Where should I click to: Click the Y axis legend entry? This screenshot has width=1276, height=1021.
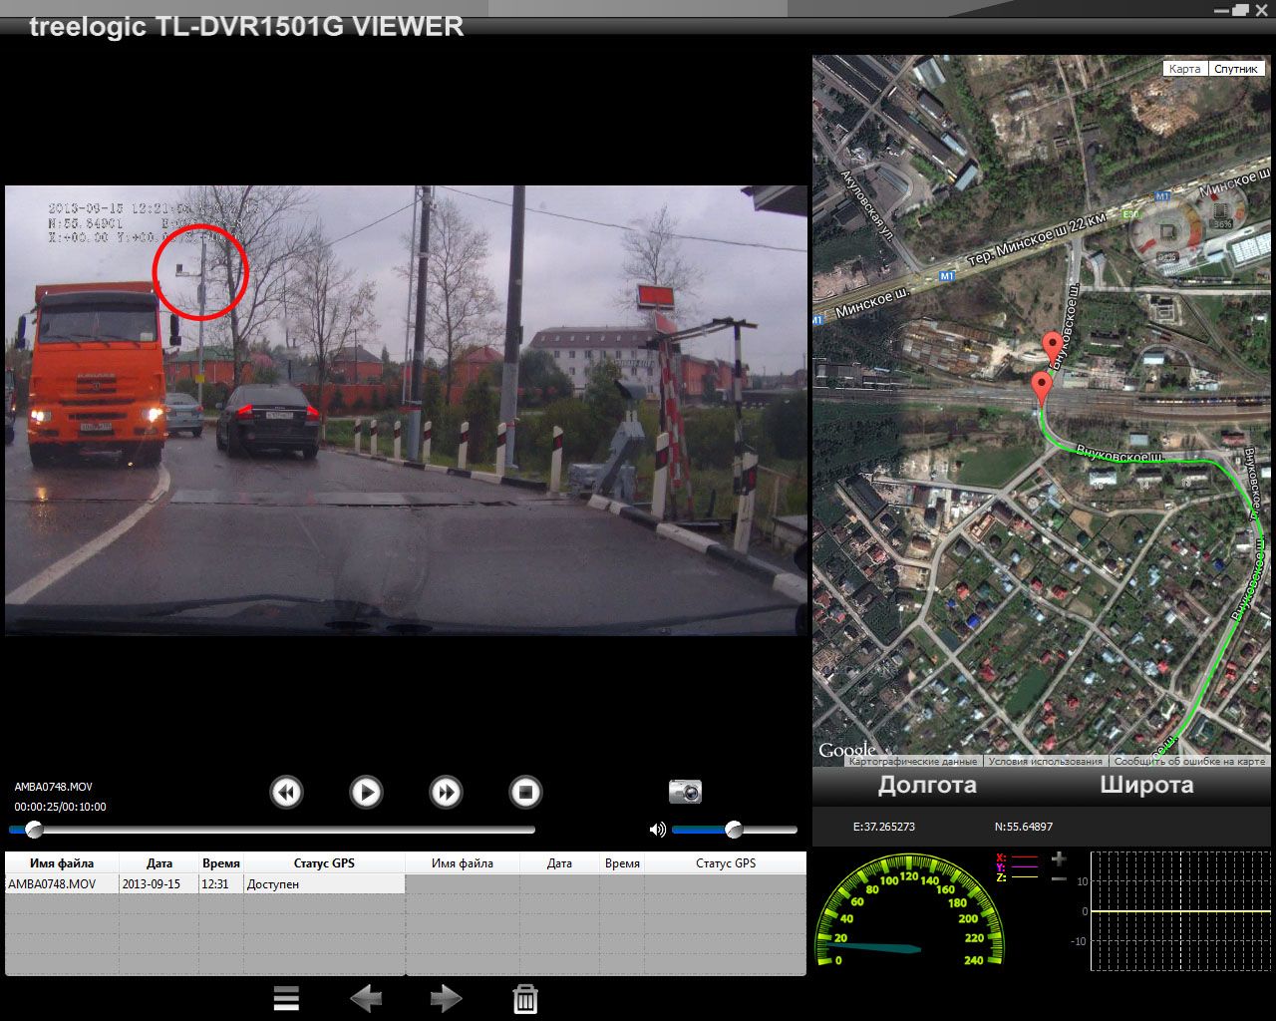(1017, 867)
